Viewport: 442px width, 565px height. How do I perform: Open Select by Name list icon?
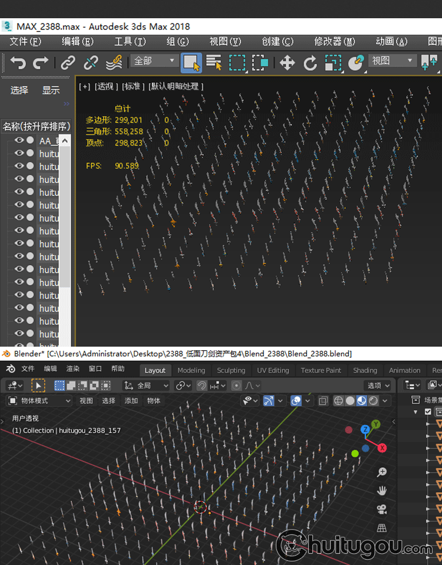(x=213, y=62)
